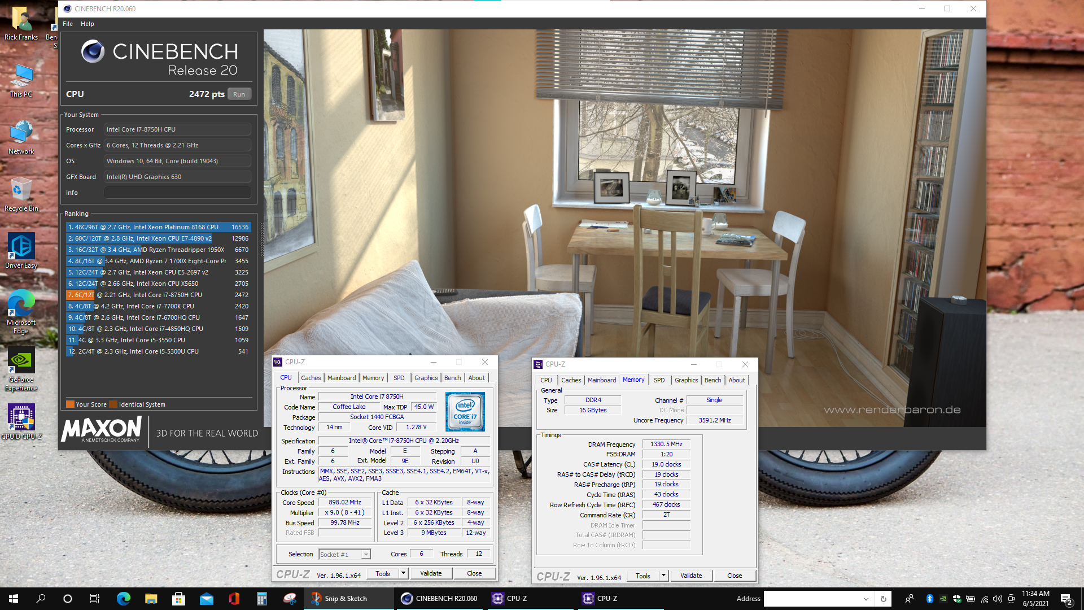The width and height of the screenshot is (1084, 610).
Task: Click Tools button in right CPU-Z
Action: [x=643, y=576]
